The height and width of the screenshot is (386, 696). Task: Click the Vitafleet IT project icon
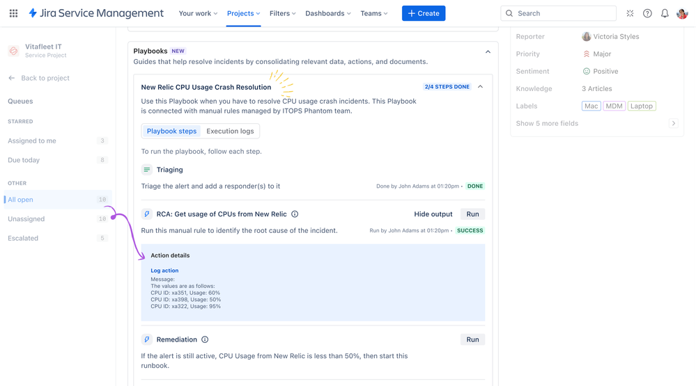14,51
